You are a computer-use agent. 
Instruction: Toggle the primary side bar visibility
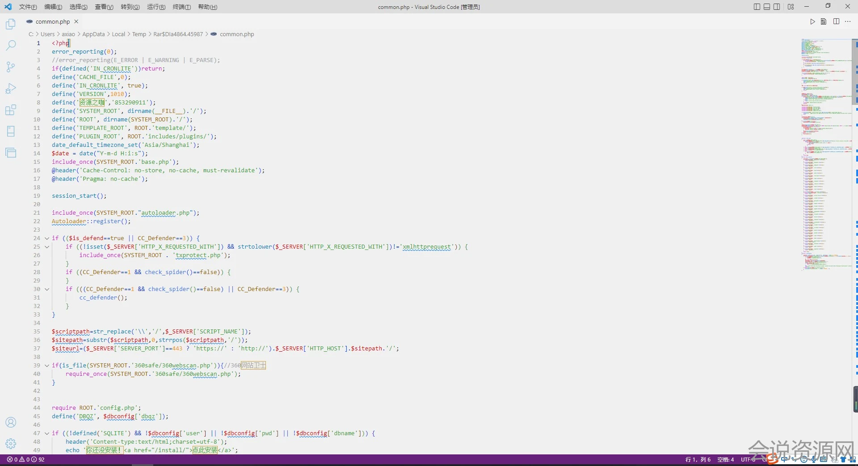click(x=757, y=7)
